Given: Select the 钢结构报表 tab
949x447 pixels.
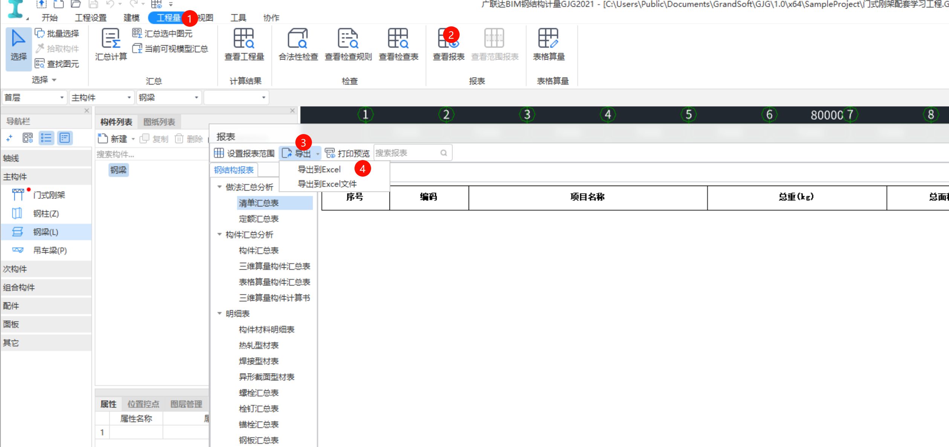Looking at the screenshot, I should [234, 170].
